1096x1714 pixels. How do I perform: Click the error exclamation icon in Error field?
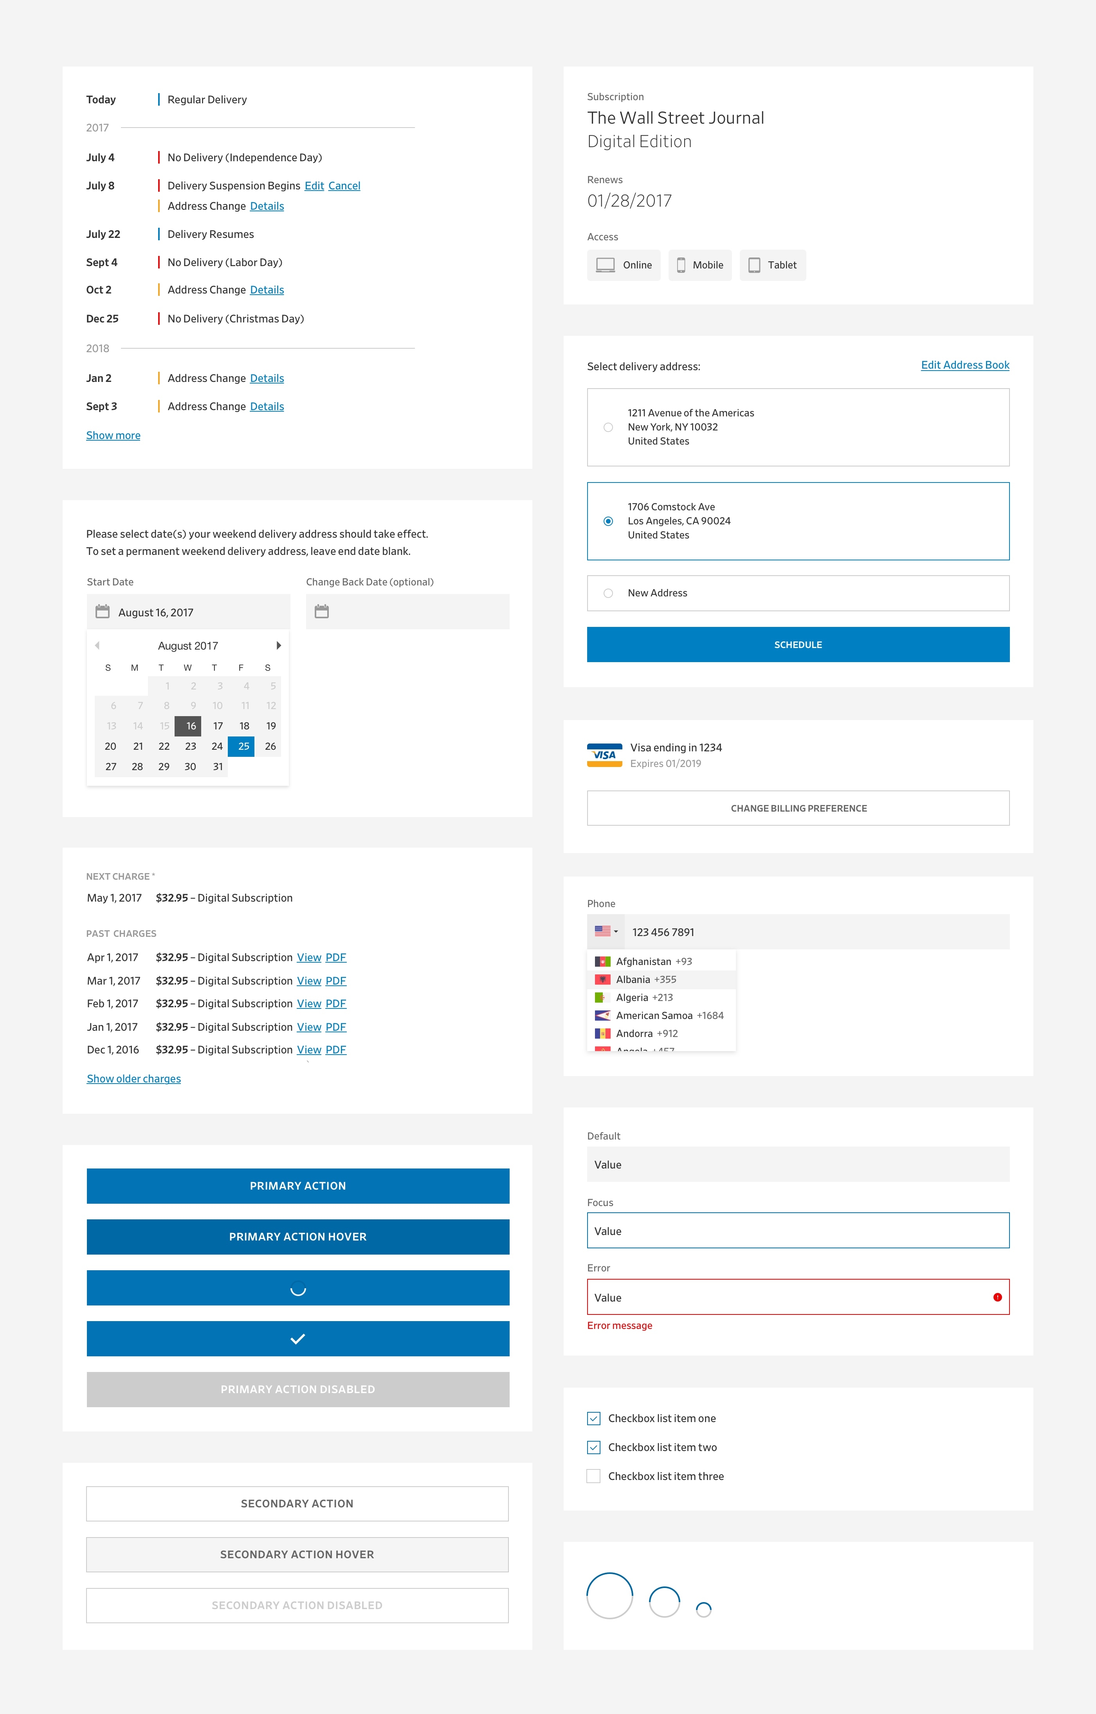(x=997, y=1298)
